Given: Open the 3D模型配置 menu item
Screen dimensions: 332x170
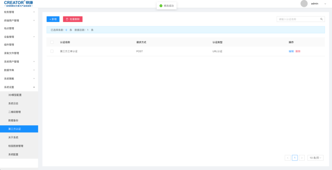Looking at the screenshot, I should click(x=15, y=95).
